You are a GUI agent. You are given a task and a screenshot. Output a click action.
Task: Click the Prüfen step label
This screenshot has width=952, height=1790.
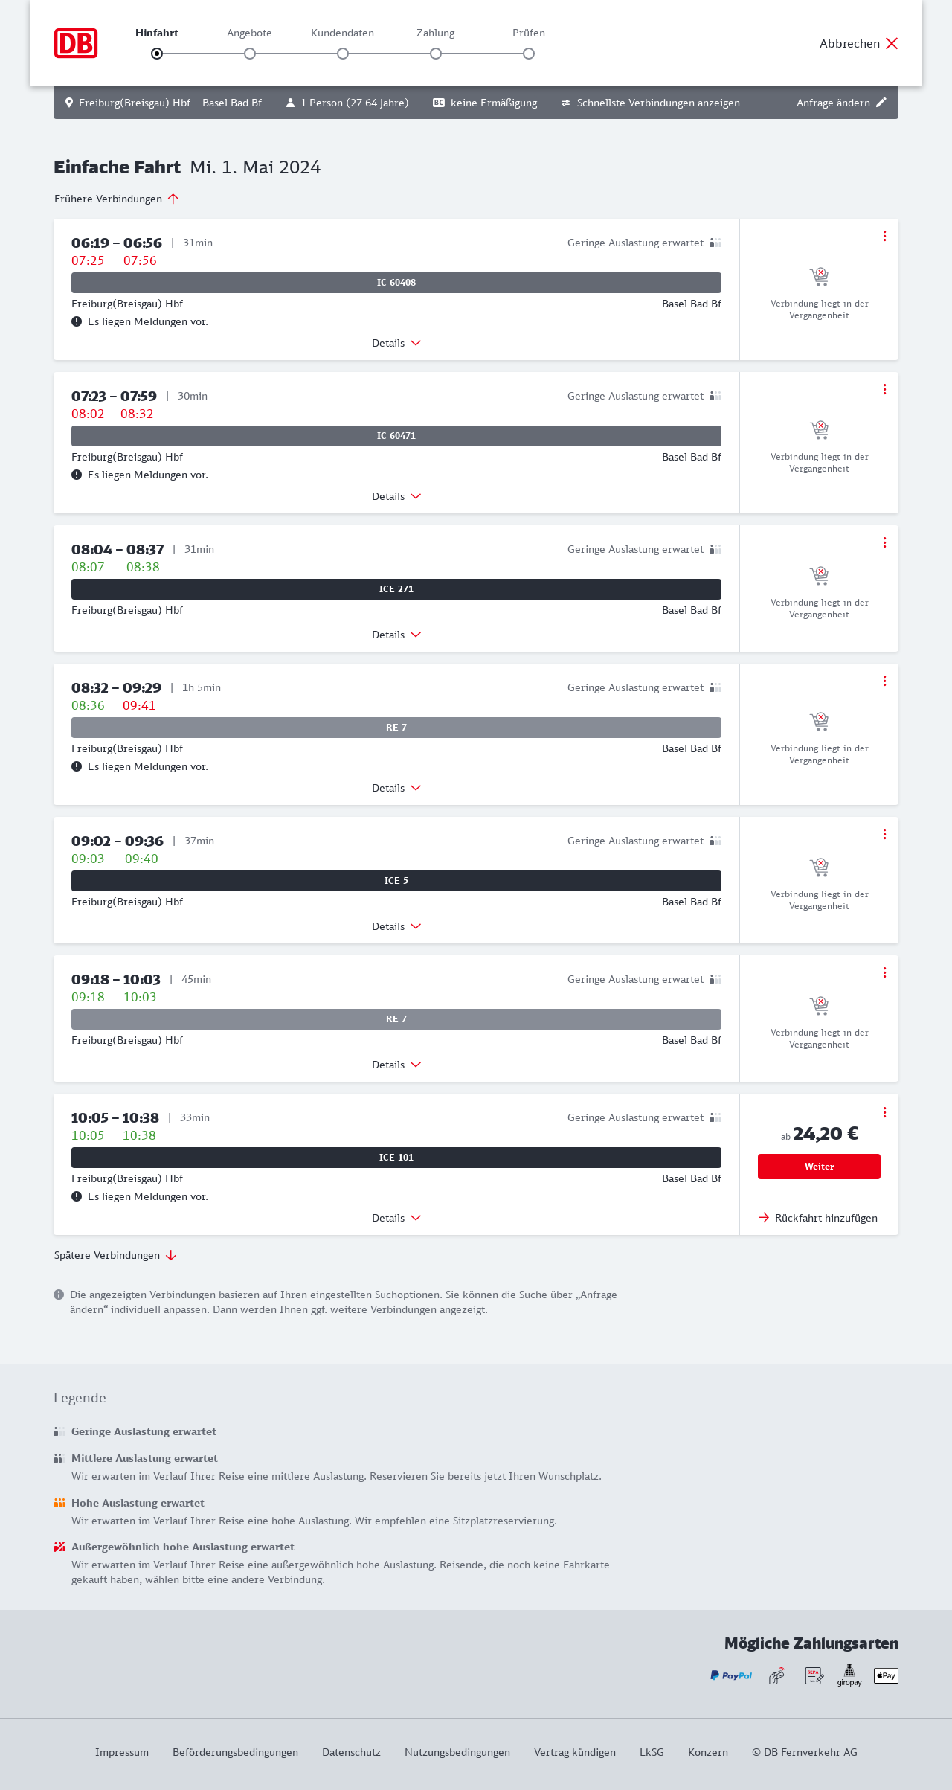tap(529, 33)
